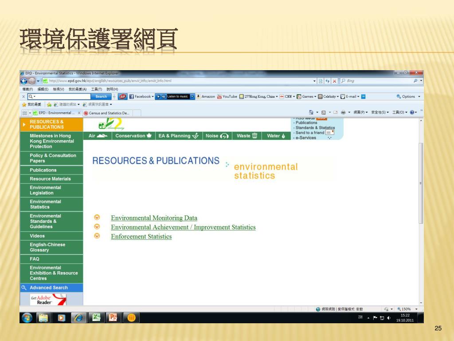Open the Waste navigation tab
Viewport: 454px width, 341px height.
pos(247,136)
